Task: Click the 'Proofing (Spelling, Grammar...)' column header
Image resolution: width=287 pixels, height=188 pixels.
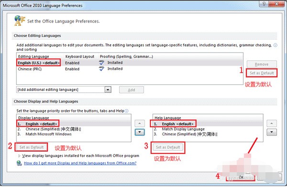Action: pyautogui.click(x=126, y=56)
